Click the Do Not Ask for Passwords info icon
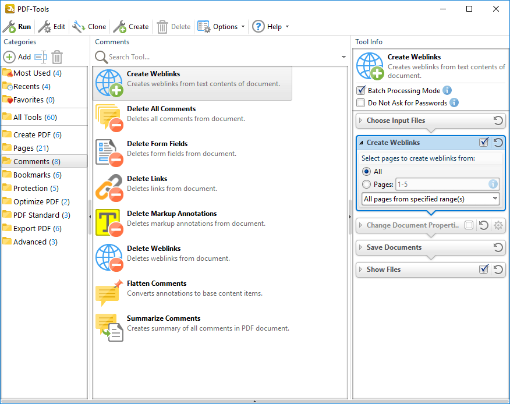 (x=454, y=103)
